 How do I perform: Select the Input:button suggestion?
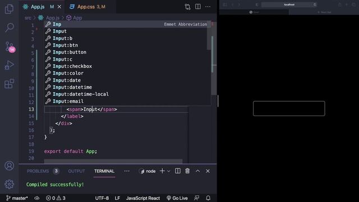127,52
